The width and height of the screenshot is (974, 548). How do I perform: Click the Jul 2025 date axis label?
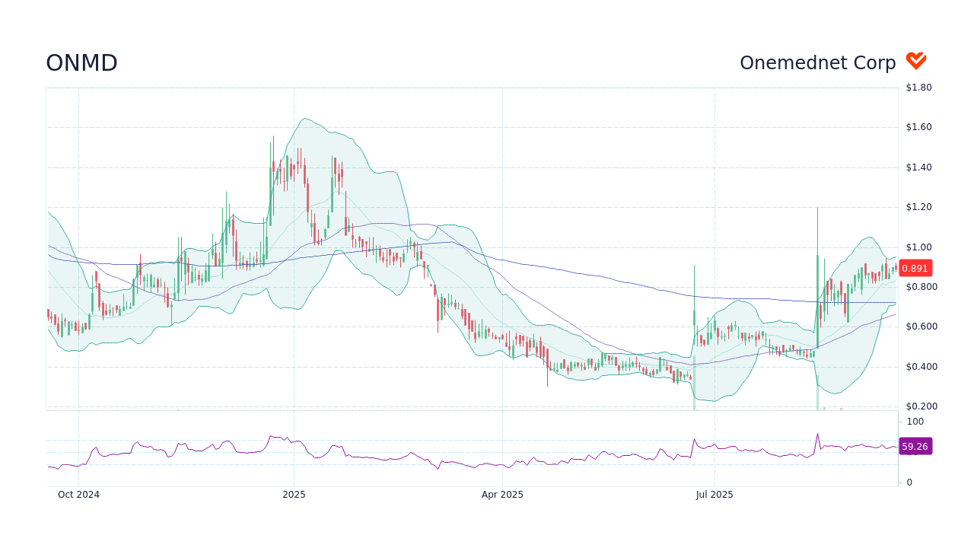(x=715, y=495)
